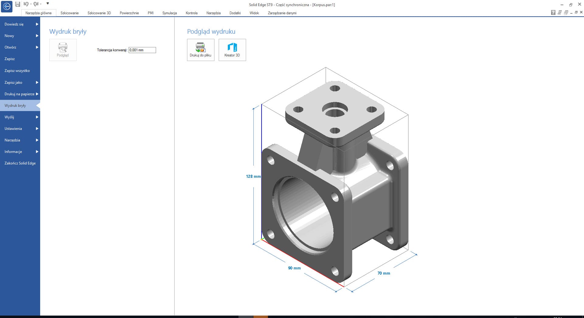The image size is (584, 318).
Task: Open the customize quick access toolbar dropdown
Action: (x=48, y=4)
